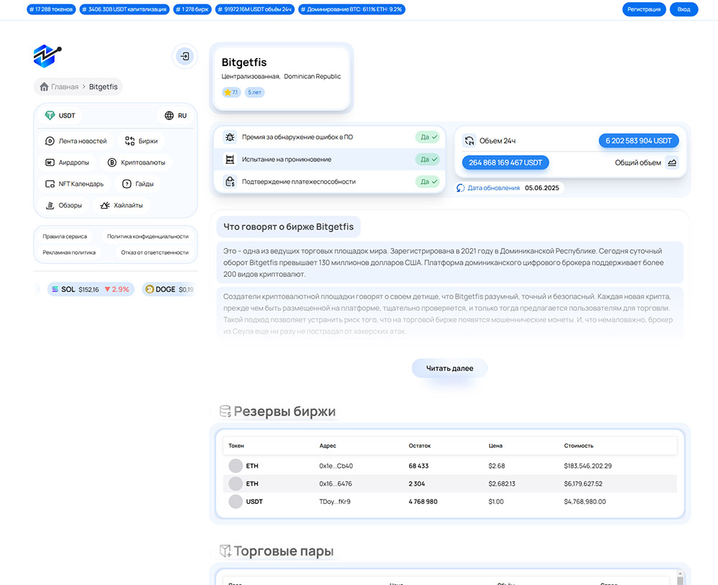Image resolution: width=718 pixels, height=585 pixels.
Task: Open the Биржи menu item
Action: pos(141,141)
